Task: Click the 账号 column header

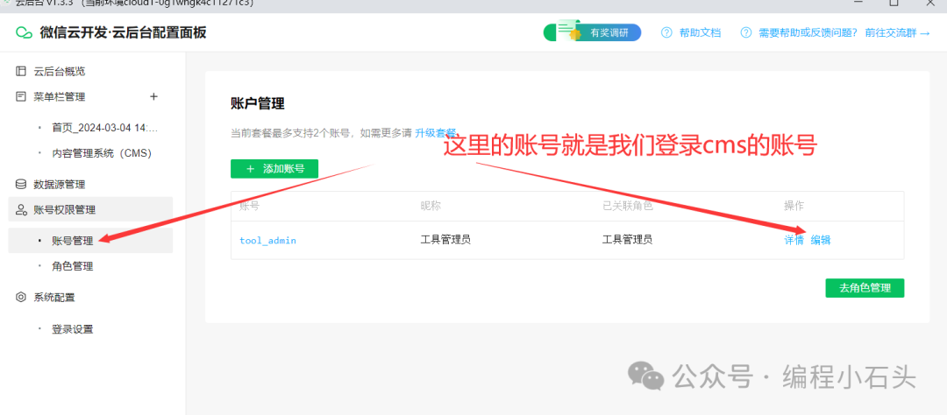Action: [x=249, y=206]
